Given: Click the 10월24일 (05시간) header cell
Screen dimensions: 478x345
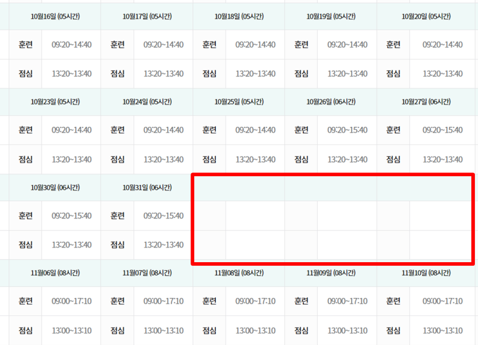Looking at the screenshot, I should (x=147, y=102).
